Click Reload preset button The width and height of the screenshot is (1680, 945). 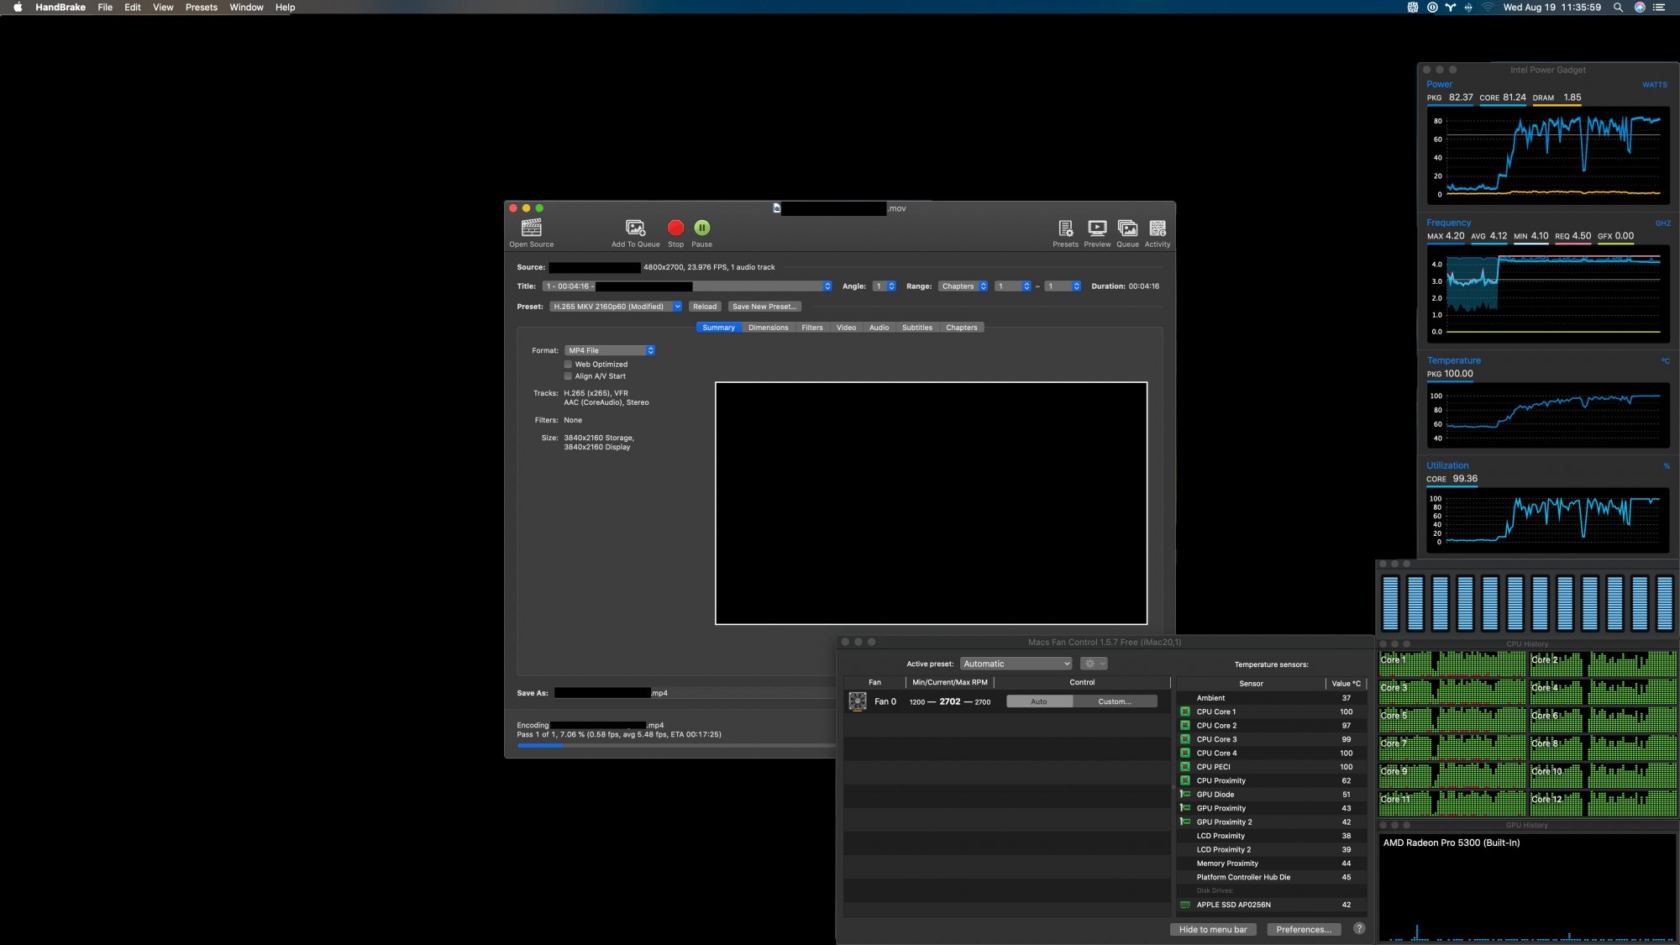coord(704,306)
